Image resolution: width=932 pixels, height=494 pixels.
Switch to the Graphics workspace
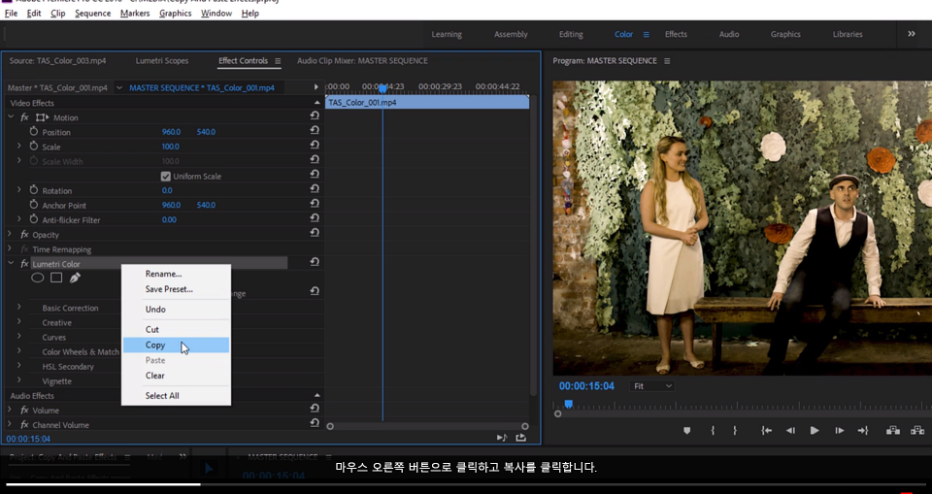pos(785,34)
